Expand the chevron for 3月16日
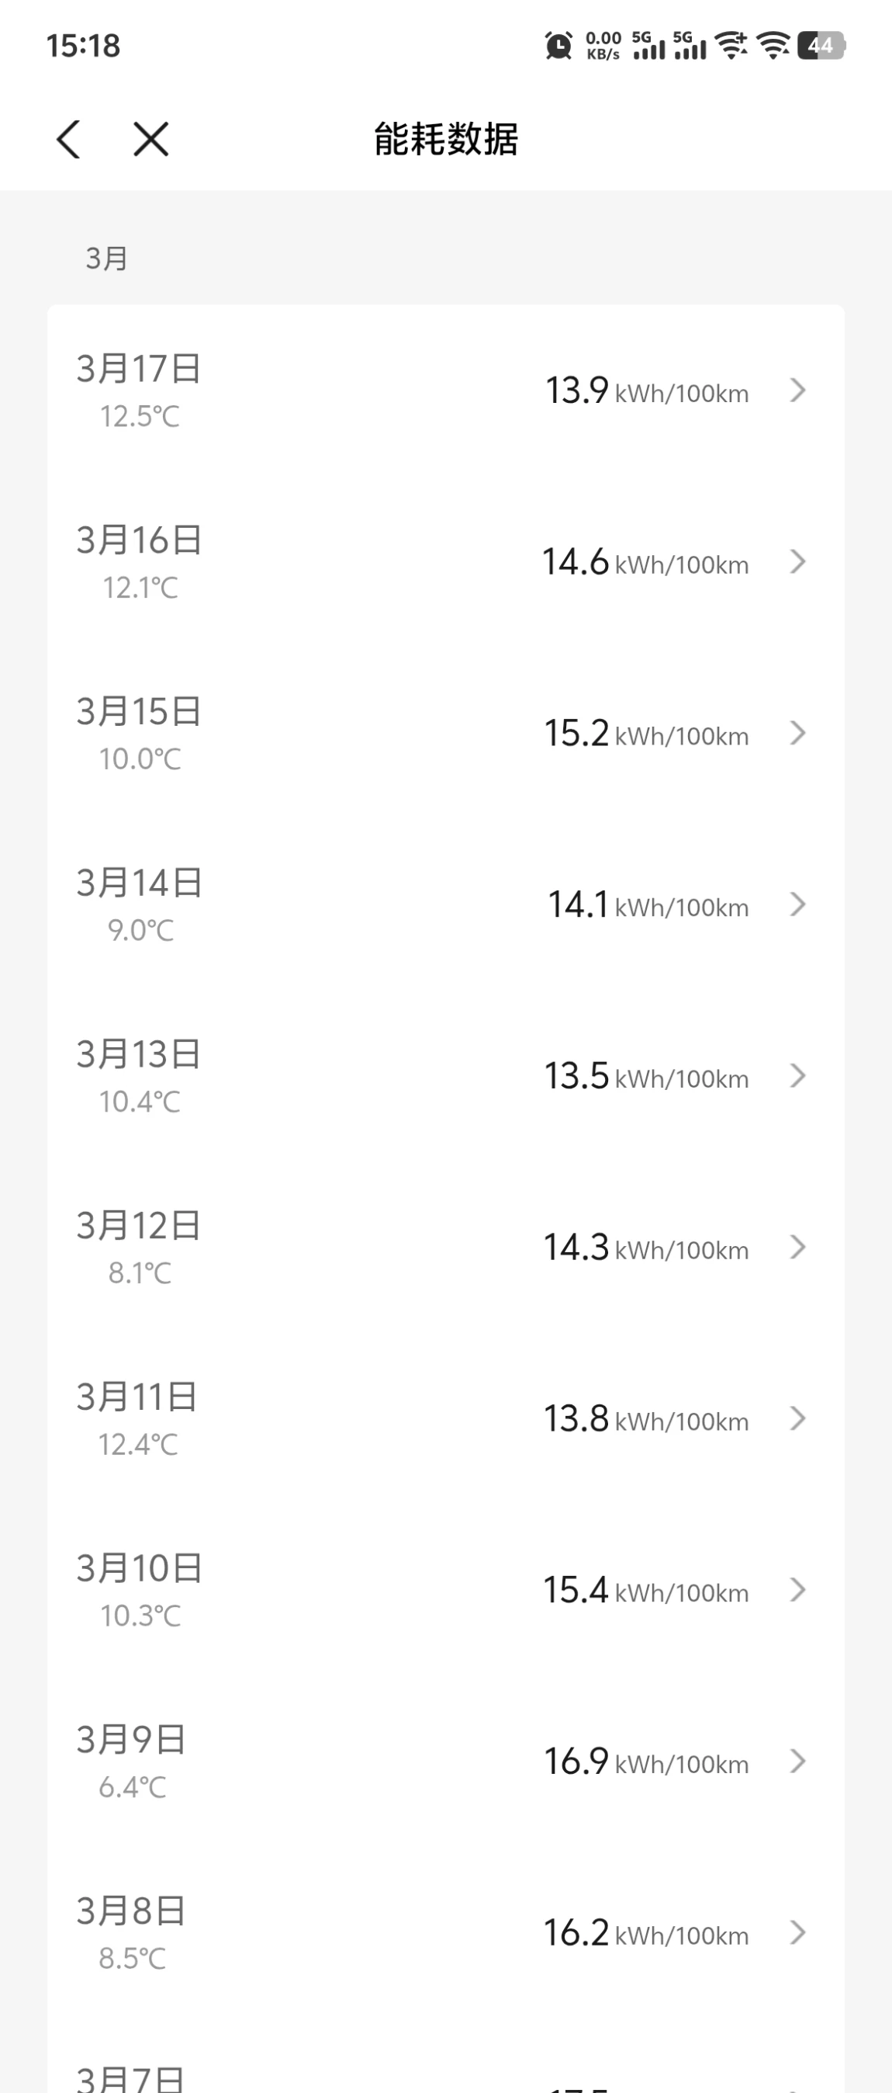This screenshot has width=892, height=2093. pos(798,562)
